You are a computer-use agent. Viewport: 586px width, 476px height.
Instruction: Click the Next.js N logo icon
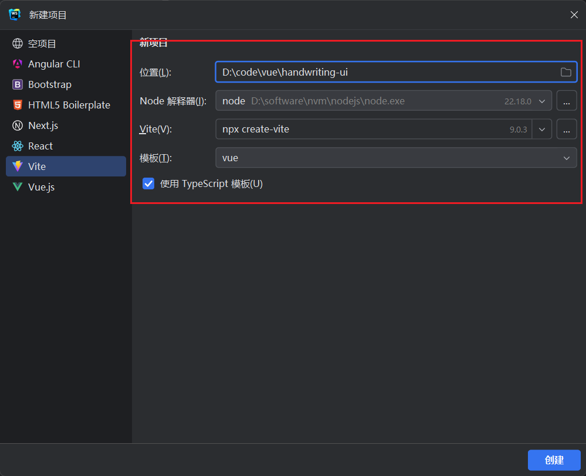coord(18,125)
